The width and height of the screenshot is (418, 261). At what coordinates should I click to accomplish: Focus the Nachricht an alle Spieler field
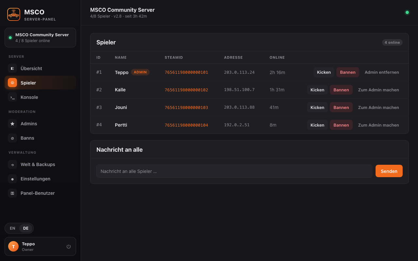pos(234,171)
